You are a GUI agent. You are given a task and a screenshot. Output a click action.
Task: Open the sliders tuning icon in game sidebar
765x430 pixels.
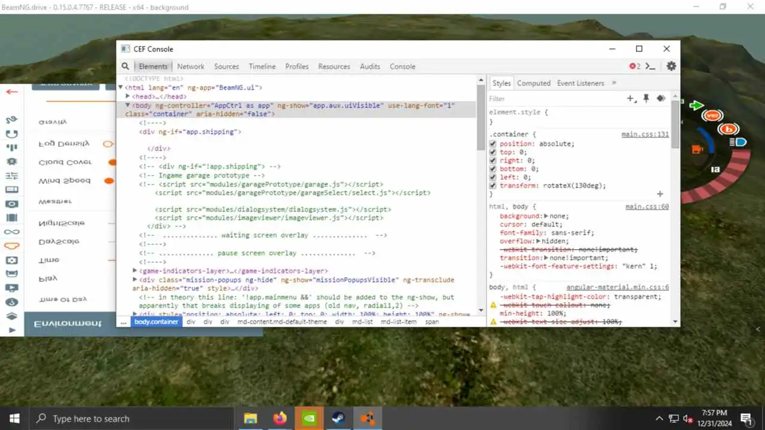click(x=11, y=176)
